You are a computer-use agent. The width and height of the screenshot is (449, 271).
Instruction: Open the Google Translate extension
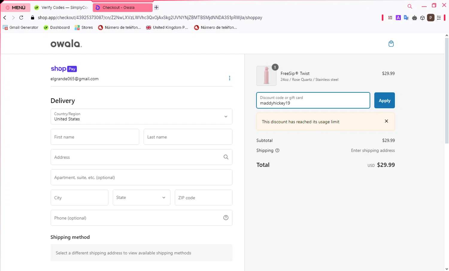(x=406, y=18)
